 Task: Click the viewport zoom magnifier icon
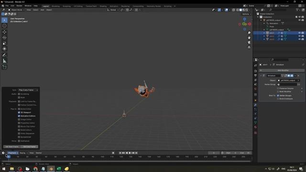click(x=249, y=33)
